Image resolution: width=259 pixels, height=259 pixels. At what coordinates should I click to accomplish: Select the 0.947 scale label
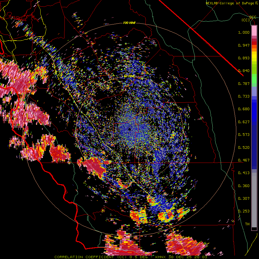[x=244, y=45]
